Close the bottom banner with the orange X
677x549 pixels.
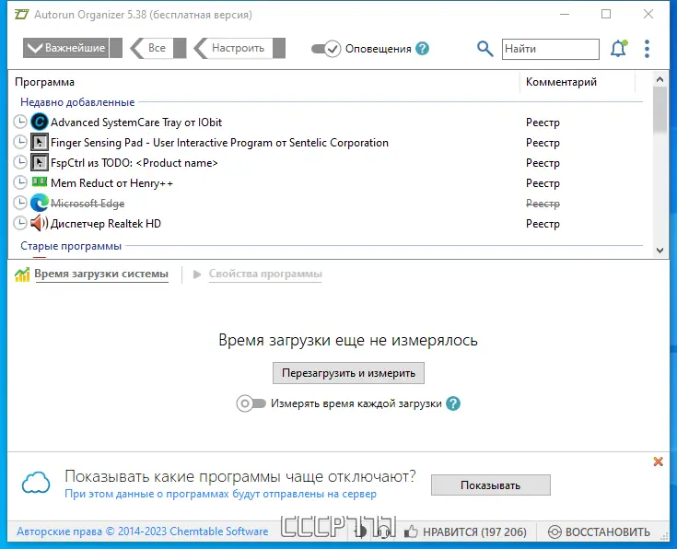coord(658,461)
